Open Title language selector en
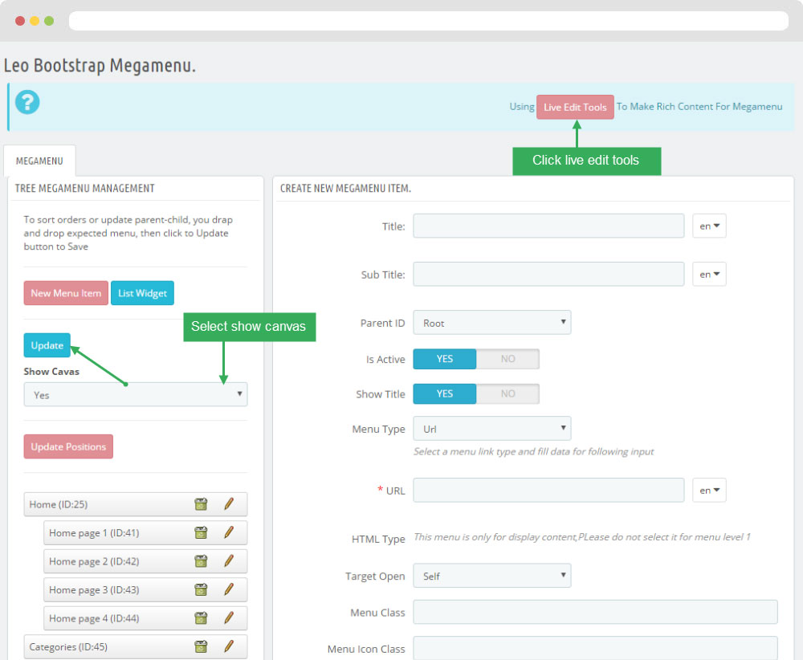 pyautogui.click(x=709, y=226)
